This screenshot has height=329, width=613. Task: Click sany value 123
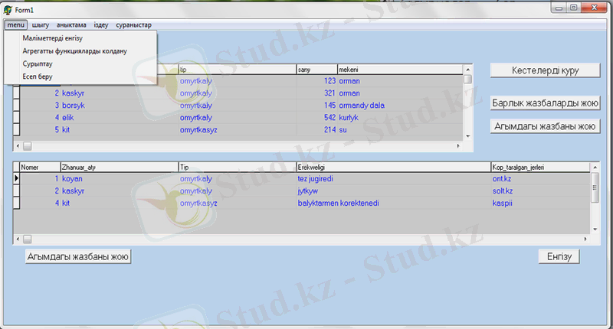pyautogui.click(x=316, y=81)
